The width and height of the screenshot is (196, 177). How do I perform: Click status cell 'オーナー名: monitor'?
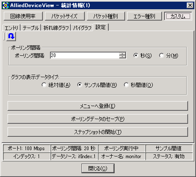point(121,156)
